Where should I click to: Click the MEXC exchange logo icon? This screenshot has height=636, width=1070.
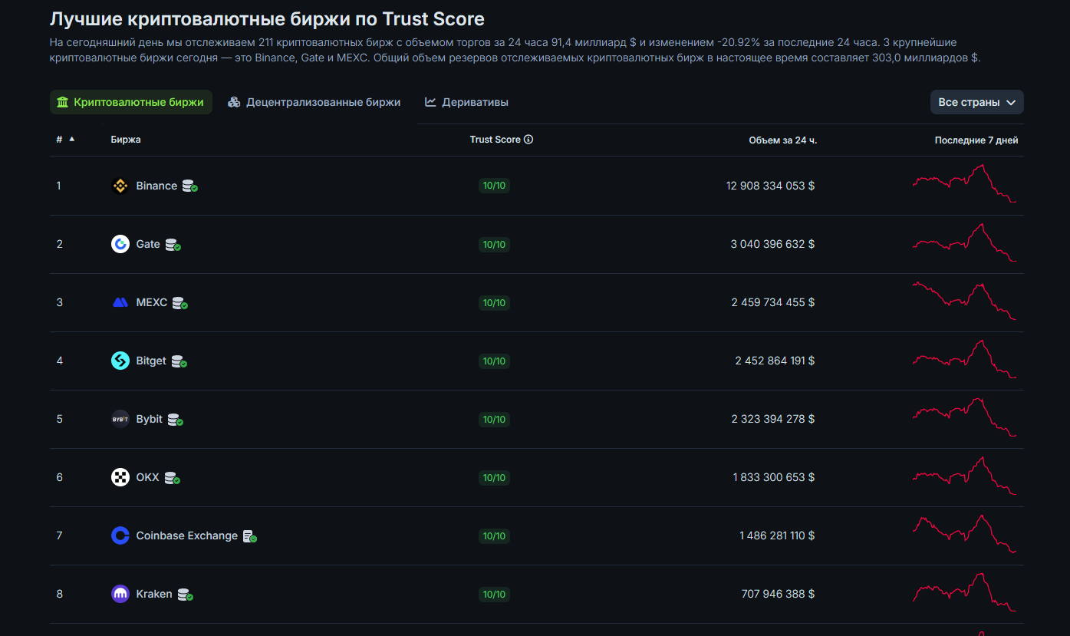pos(120,302)
